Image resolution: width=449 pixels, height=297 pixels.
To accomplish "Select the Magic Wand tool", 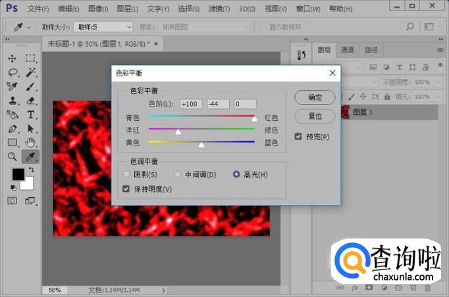I will 31,72.
